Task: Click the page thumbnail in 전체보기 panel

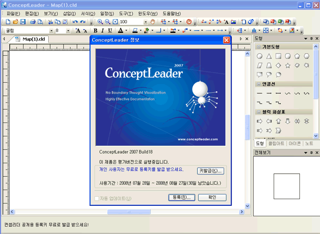Action: tap(287, 186)
